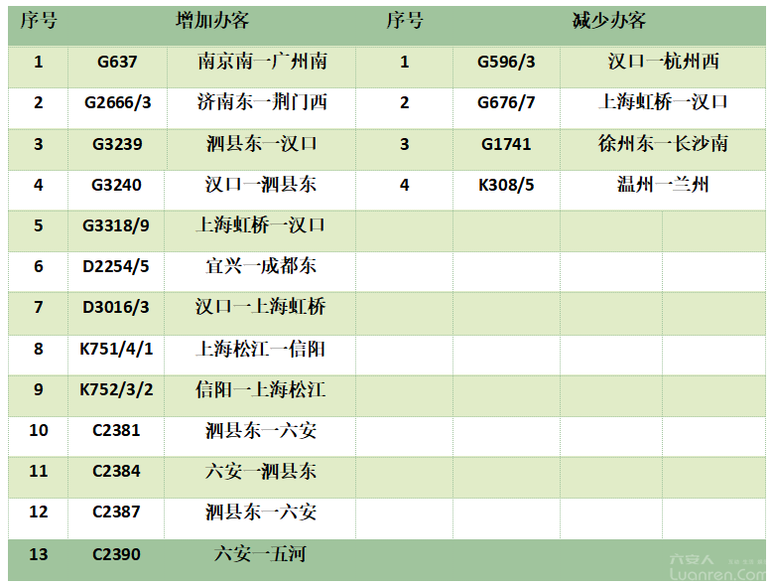
Task: Click sequence number 2 in the G2666/3 row
Action: point(39,102)
